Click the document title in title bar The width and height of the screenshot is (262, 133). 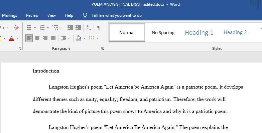coord(128,4)
